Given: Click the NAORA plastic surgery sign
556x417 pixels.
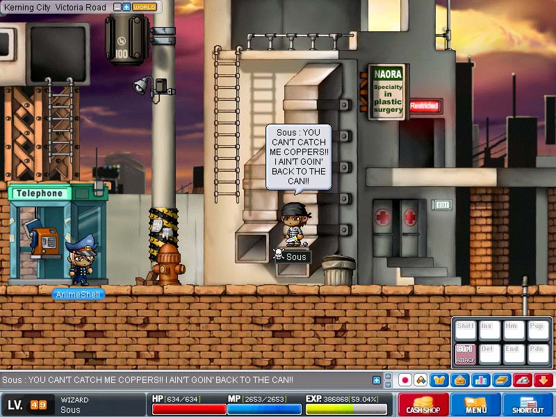Looking at the screenshot, I should [x=388, y=92].
